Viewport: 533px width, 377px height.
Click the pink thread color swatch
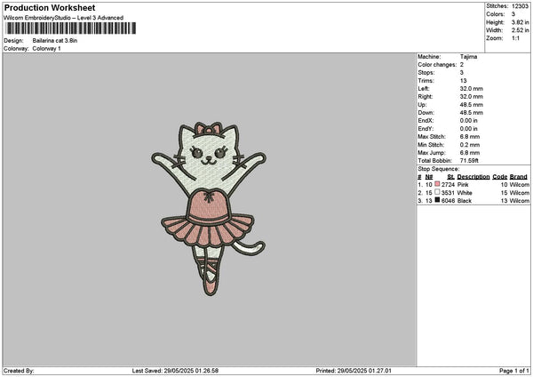click(437, 184)
